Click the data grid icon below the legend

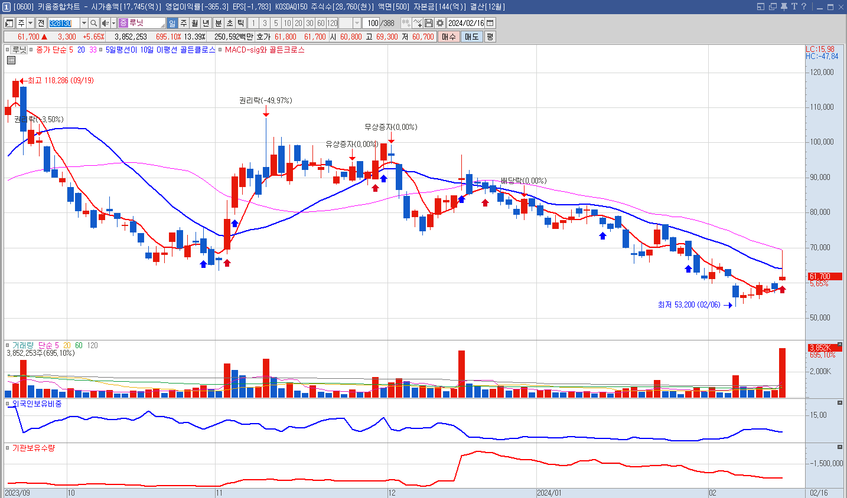click(11, 60)
